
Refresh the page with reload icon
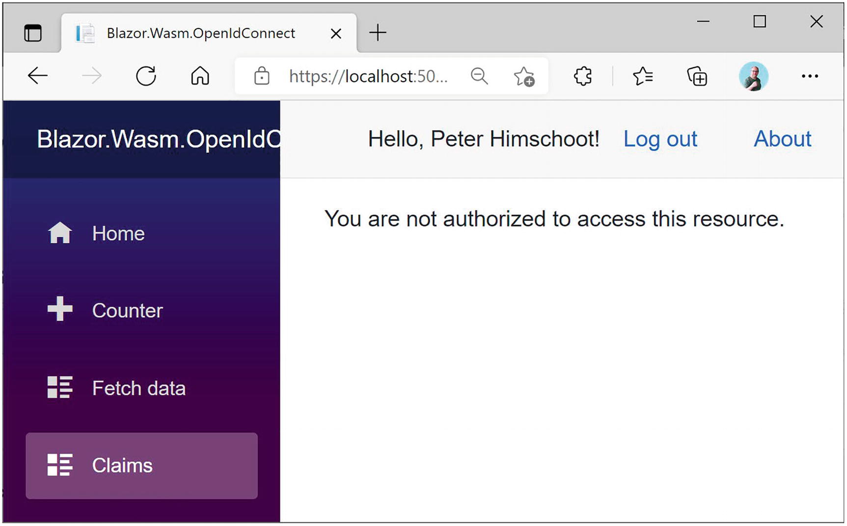click(146, 76)
